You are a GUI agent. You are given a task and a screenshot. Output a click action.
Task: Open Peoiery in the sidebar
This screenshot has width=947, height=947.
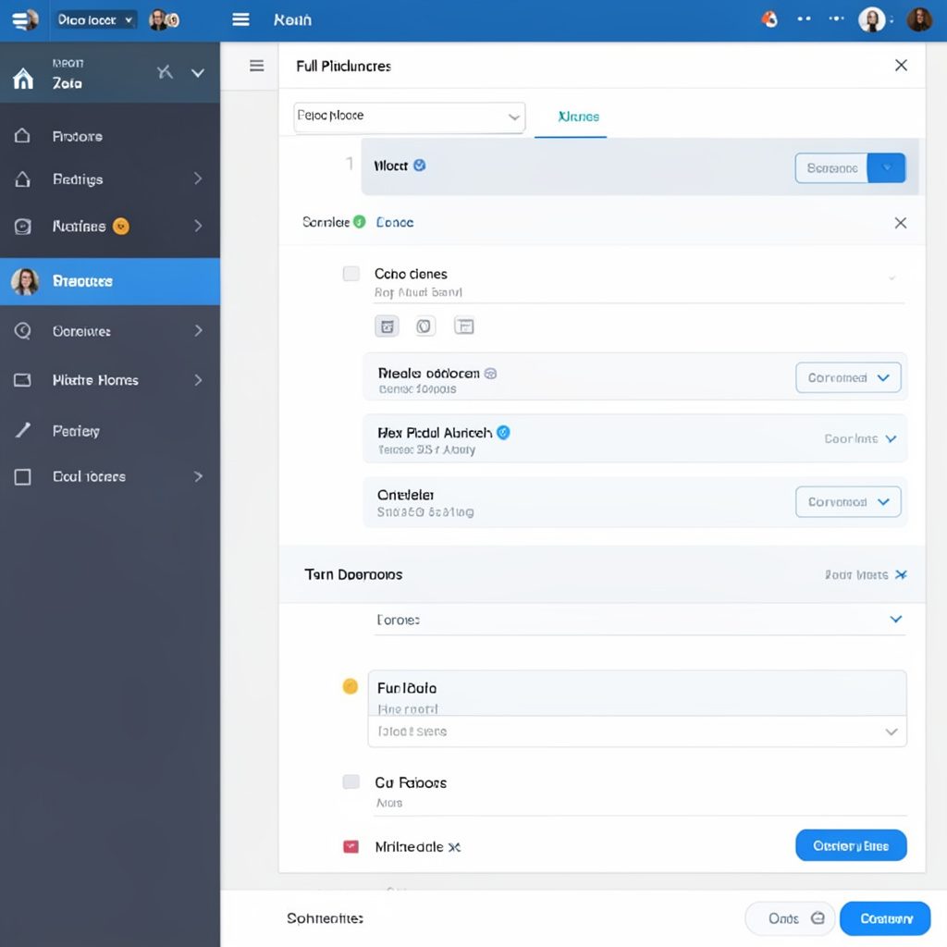tap(110, 431)
